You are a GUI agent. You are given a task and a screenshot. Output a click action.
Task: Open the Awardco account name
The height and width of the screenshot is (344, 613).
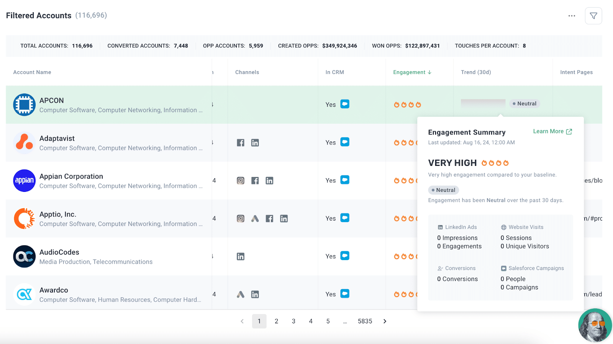point(54,290)
